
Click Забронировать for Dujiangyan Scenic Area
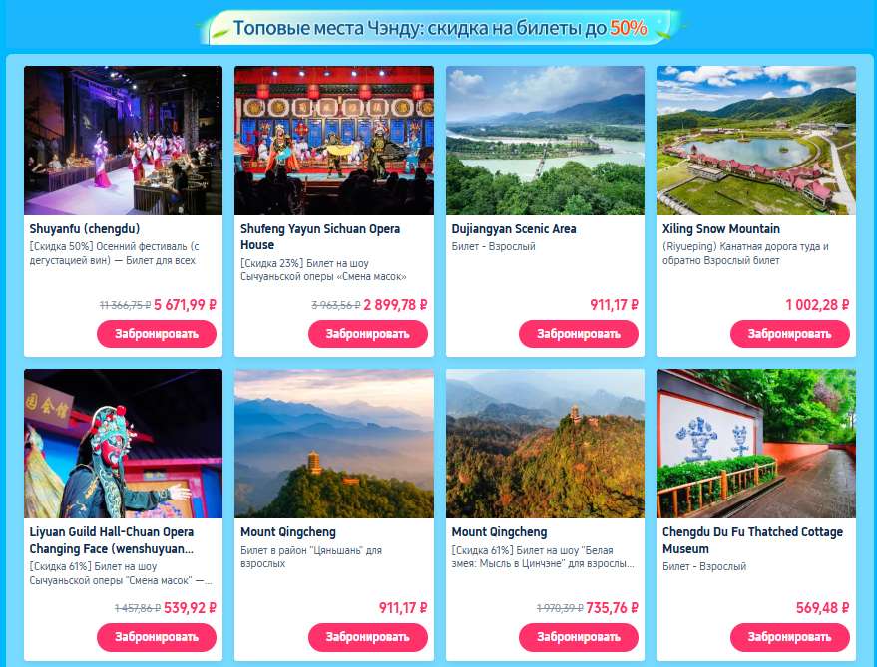[579, 334]
